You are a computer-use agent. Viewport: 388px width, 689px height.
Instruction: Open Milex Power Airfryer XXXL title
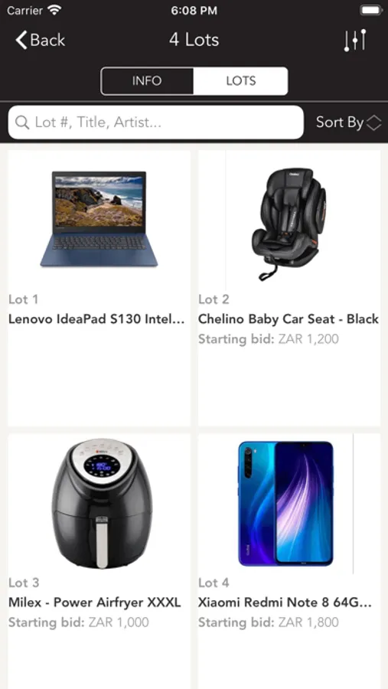(x=94, y=602)
